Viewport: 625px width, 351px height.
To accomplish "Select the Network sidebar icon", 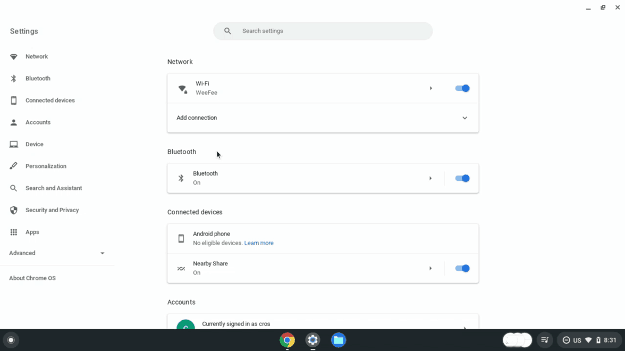I will tap(13, 56).
